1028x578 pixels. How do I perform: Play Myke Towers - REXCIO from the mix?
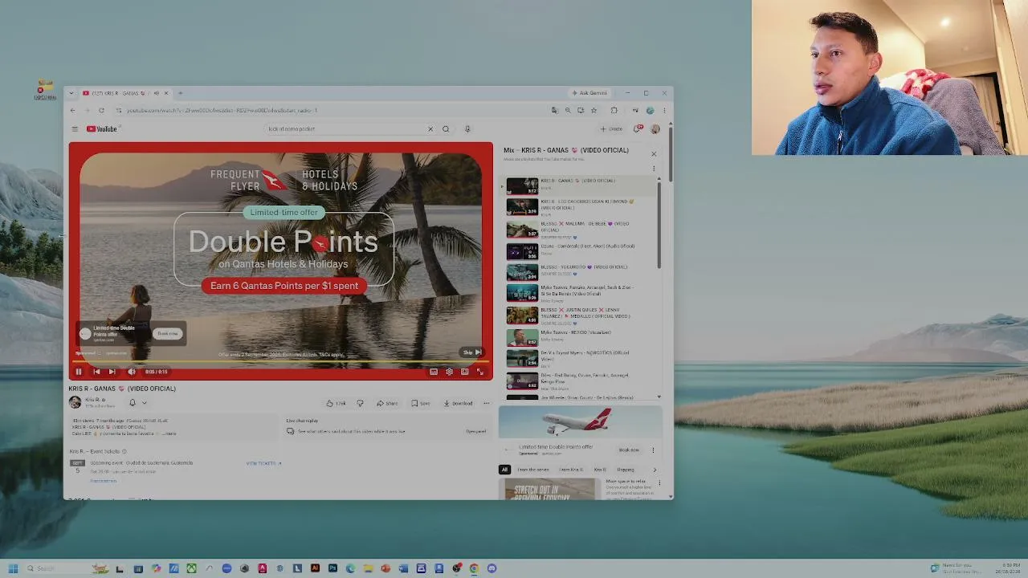point(580,338)
